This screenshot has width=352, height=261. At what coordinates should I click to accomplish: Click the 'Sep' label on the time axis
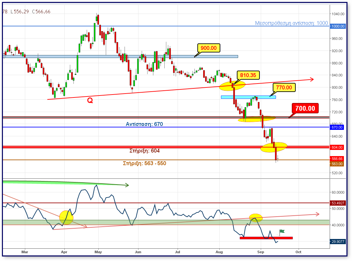point(261,252)
